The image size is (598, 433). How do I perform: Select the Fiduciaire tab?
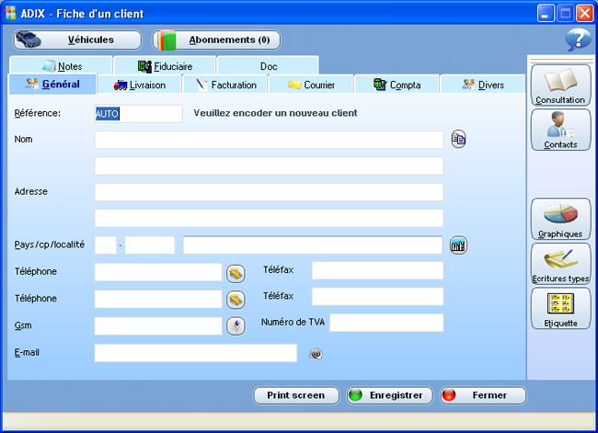click(x=165, y=66)
